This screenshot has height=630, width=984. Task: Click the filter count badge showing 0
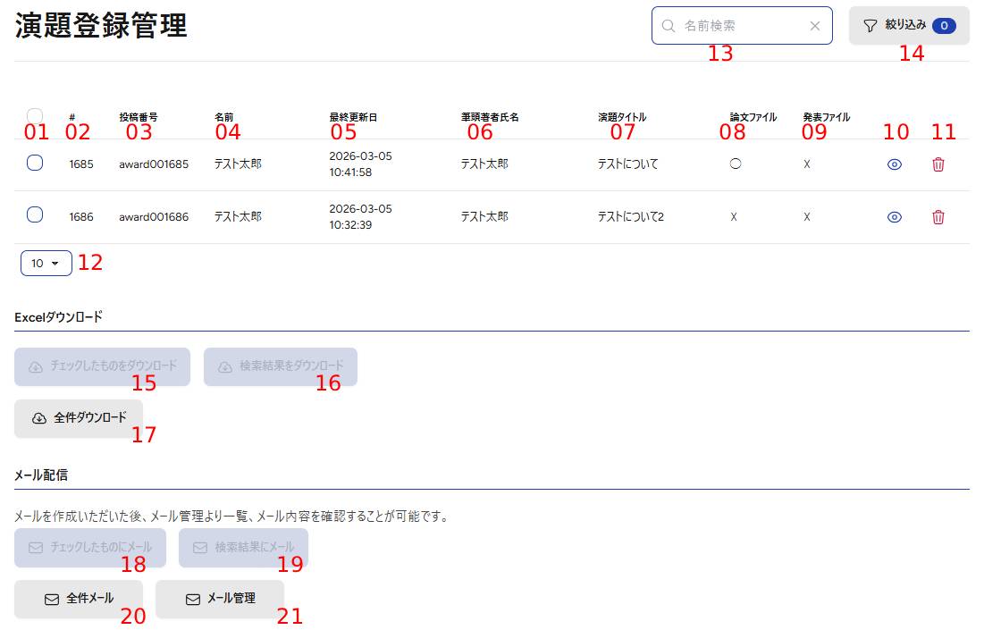pos(944,26)
